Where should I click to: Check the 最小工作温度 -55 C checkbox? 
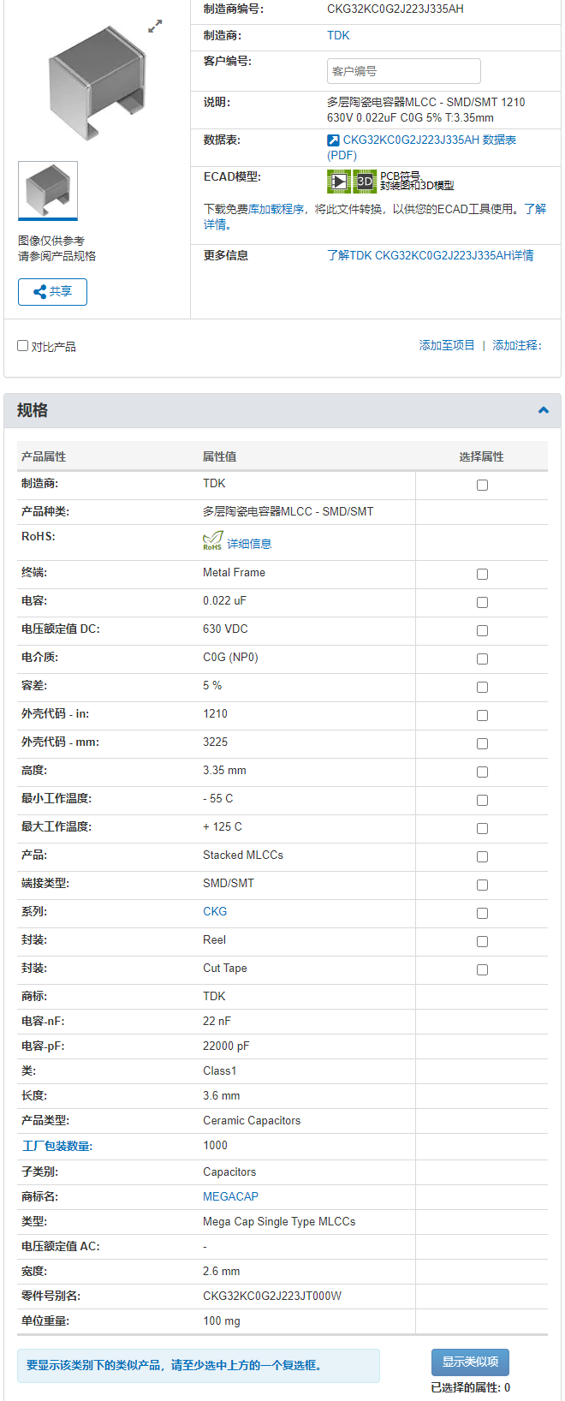pos(482,800)
